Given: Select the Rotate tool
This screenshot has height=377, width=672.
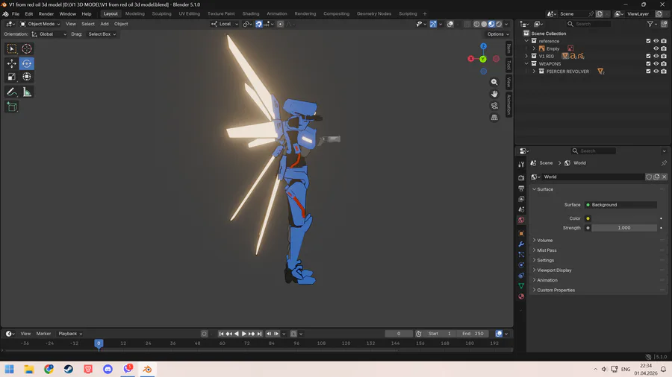Looking at the screenshot, I should tap(27, 63).
